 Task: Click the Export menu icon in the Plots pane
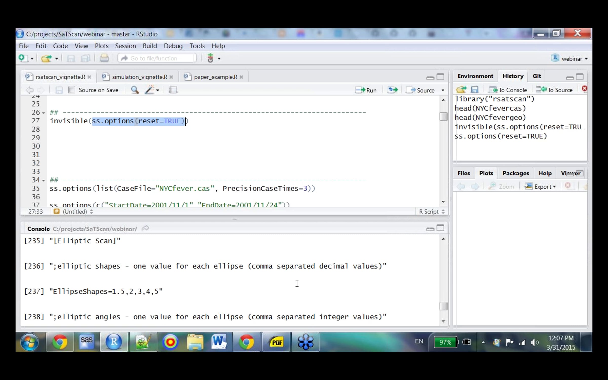[x=540, y=187]
